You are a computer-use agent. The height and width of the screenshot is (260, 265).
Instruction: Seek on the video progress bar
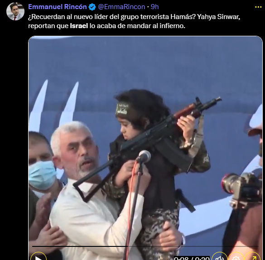[x=145, y=246]
